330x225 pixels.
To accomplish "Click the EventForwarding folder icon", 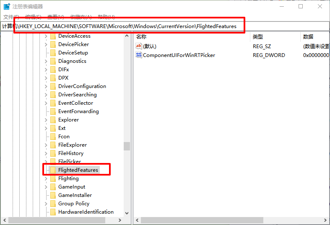I will pos(53,111).
